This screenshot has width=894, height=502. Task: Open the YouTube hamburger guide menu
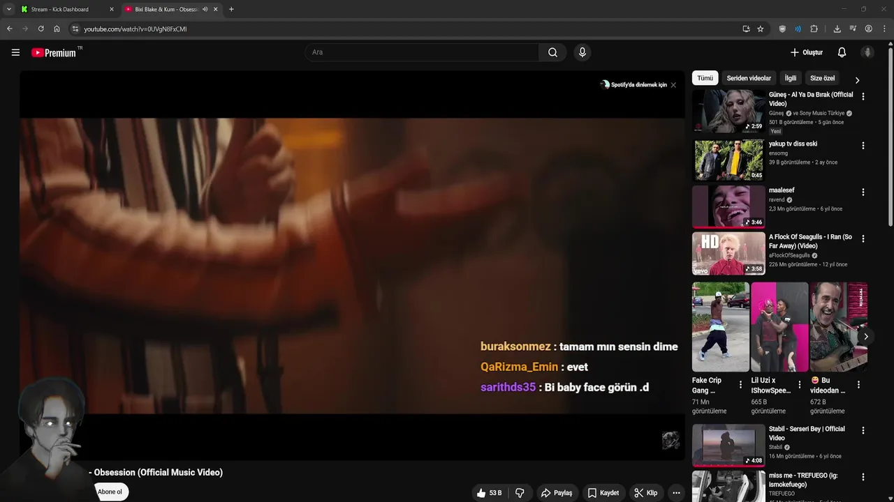point(15,52)
